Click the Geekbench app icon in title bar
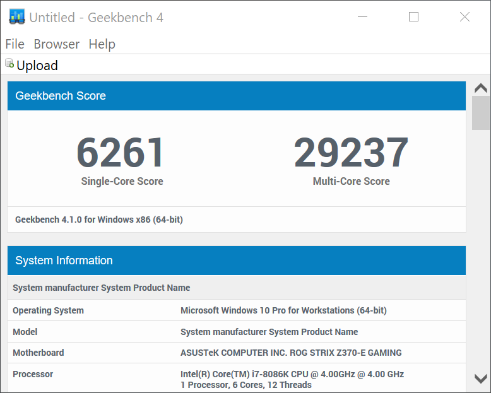The height and width of the screenshot is (393, 491). 17,16
